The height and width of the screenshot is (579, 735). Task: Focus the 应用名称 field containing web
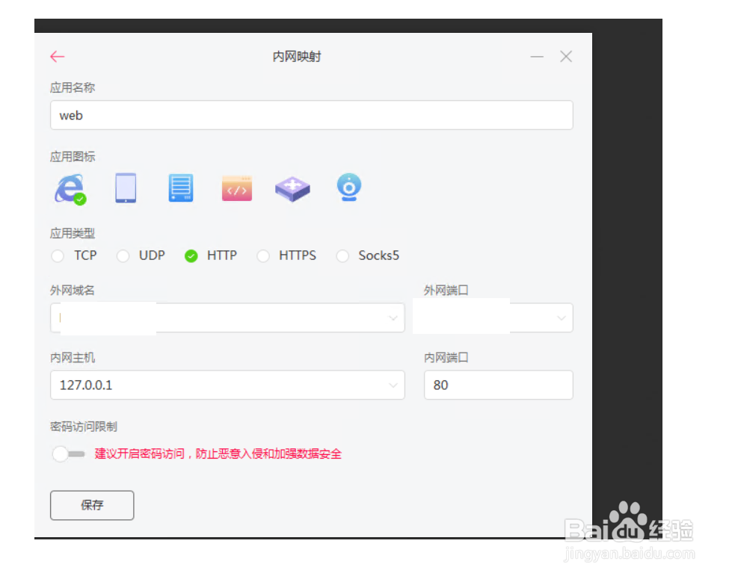311,115
